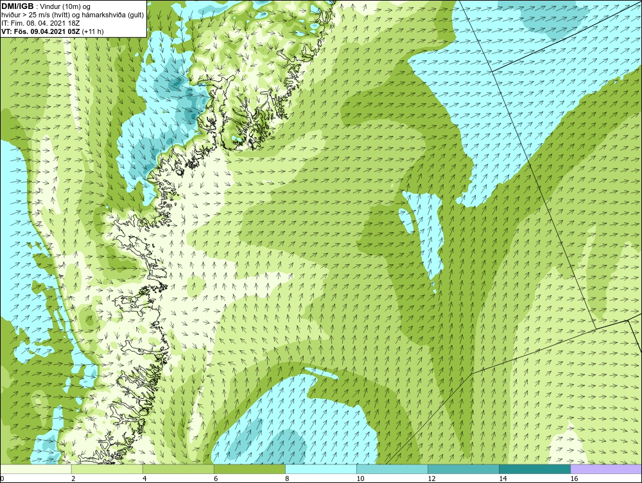Select the 8–10 m/s light cyan swatch
This screenshot has height=483, width=642.
pyautogui.click(x=320, y=469)
